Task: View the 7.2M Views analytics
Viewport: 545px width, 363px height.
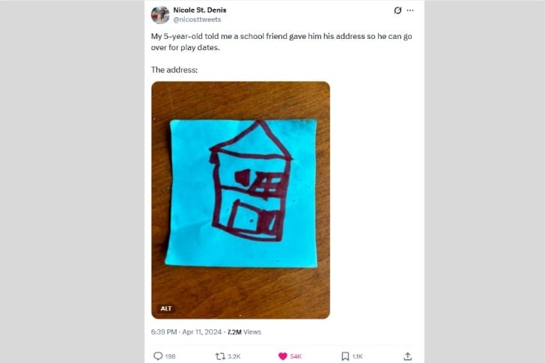Action: point(244,332)
